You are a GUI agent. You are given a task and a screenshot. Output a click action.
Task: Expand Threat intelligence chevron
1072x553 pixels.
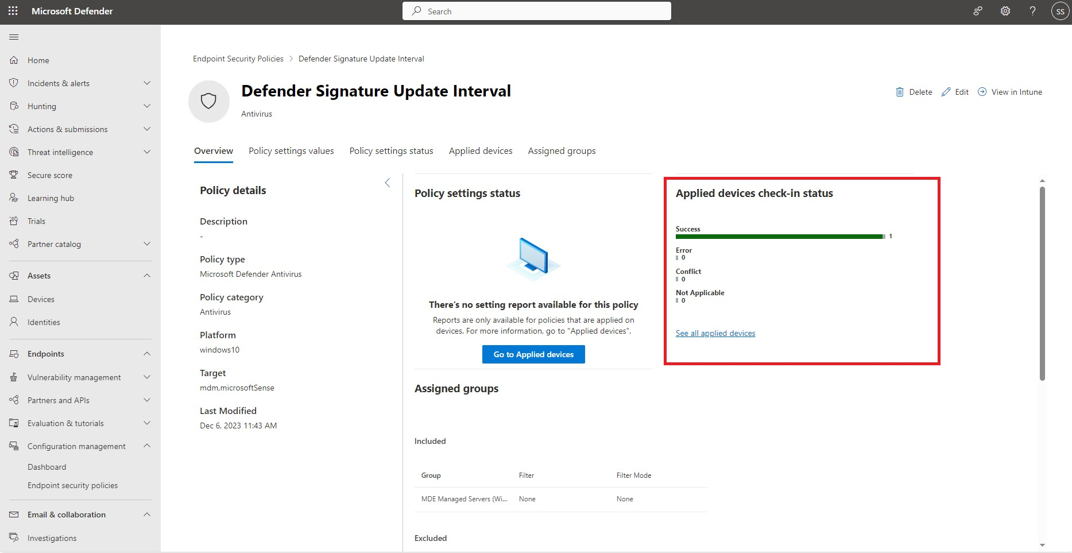tap(147, 152)
